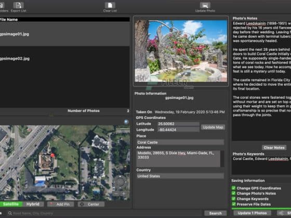This screenshot has height=218, width=291.
Task: Click the Longitude input field
Action: (x=178, y=130)
